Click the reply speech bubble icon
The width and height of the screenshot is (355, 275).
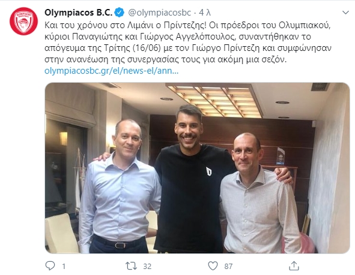[x=50, y=266]
